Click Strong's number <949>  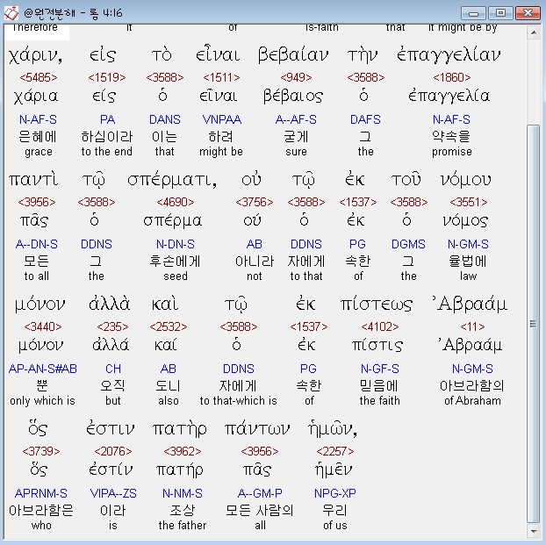coord(296,77)
